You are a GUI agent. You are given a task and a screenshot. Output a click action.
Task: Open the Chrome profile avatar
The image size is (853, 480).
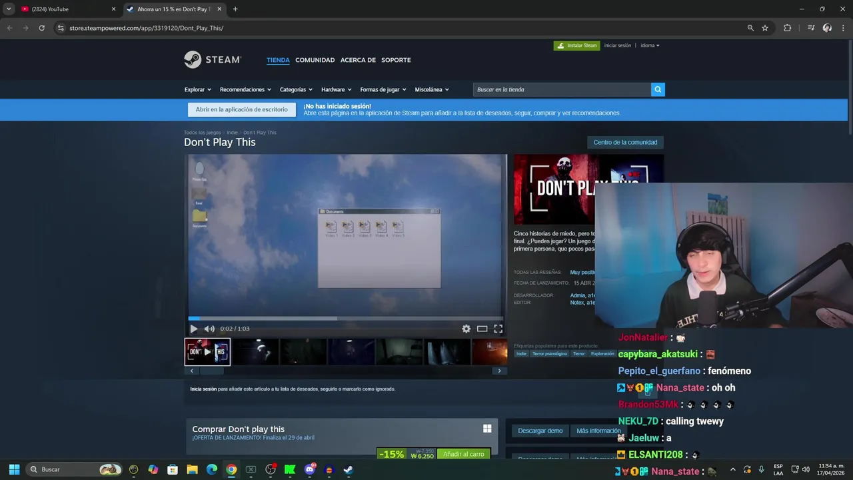[827, 28]
